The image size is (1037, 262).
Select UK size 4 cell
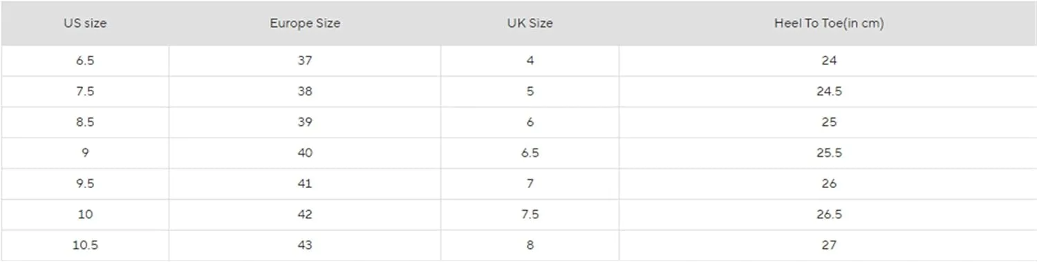(x=530, y=61)
